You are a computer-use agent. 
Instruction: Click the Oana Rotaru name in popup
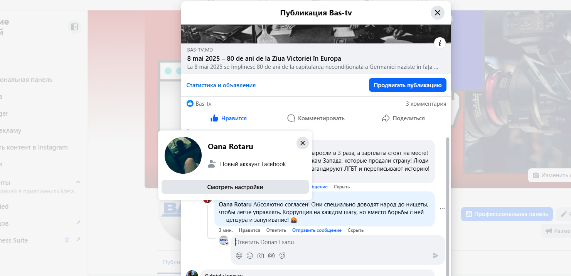(231, 146)
